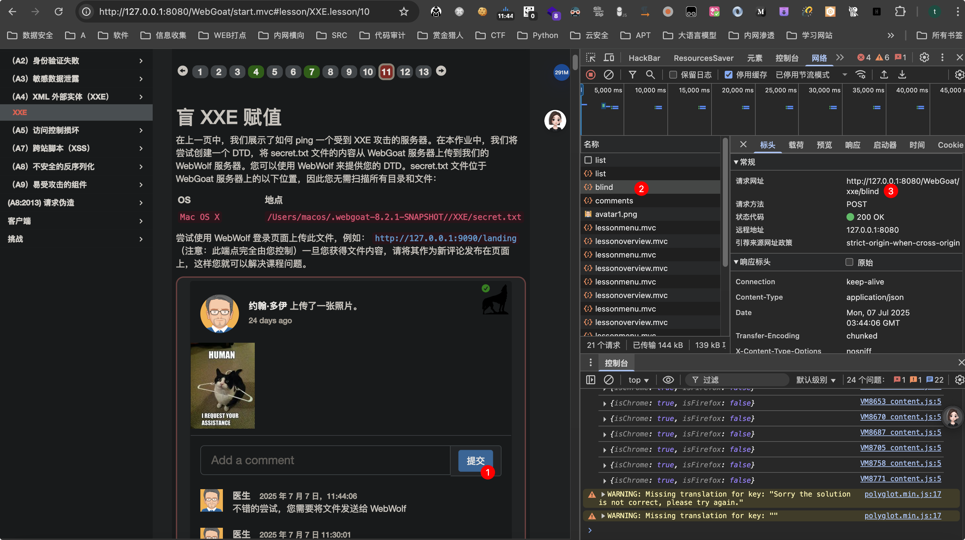Select the blind request in network list
The image size is (965, 540).
(650, 187)
